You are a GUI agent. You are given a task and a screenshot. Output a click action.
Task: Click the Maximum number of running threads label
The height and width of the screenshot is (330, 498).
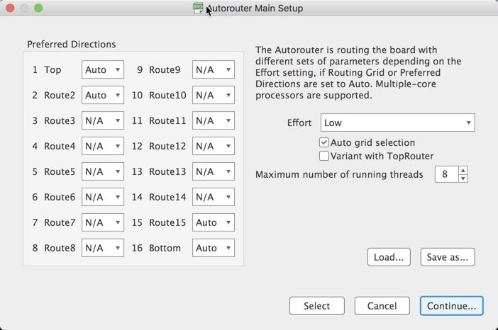point(339,175)
